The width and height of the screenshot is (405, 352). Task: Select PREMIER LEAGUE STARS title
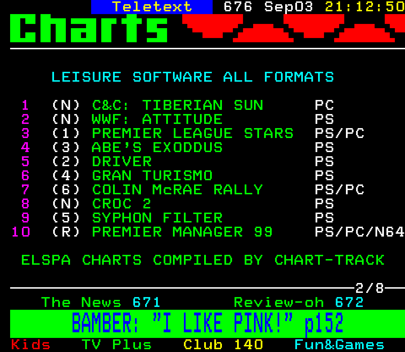(193, 133)
